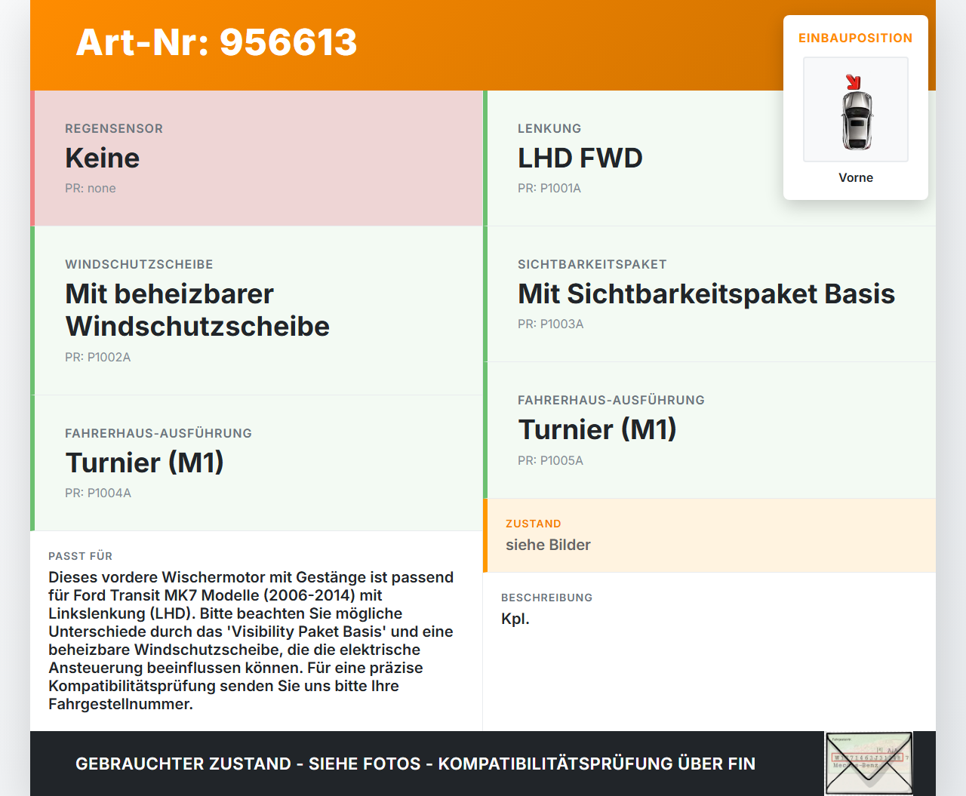Click the Art-Nr: 956613 title
This screenshot has width=966, height=796.
point(217,43)
